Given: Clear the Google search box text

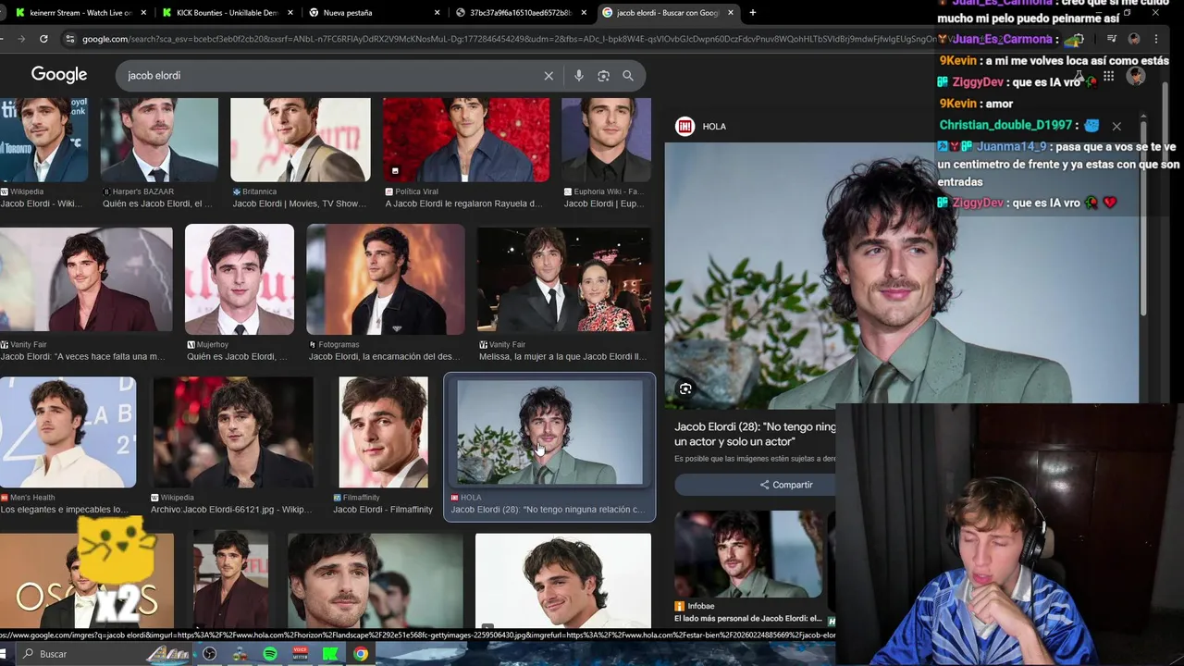Looking at the screenshot, I should [549, 76].
